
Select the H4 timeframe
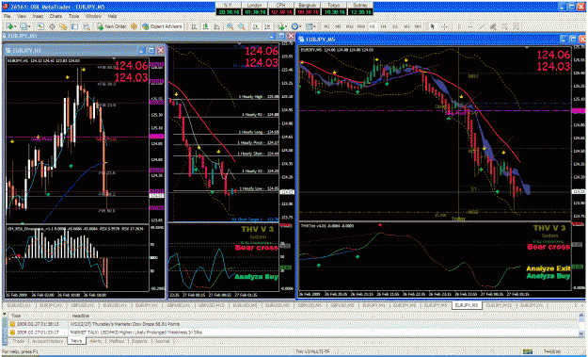[x=383, y=26]
